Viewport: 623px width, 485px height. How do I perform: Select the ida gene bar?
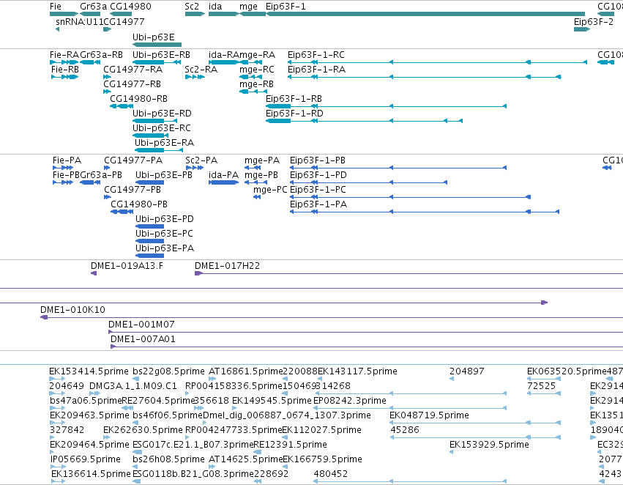[x=224, y=15]
